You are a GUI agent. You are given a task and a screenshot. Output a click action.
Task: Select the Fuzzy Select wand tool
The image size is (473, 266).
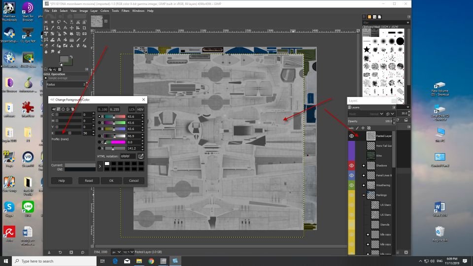(x=65, y=22)
